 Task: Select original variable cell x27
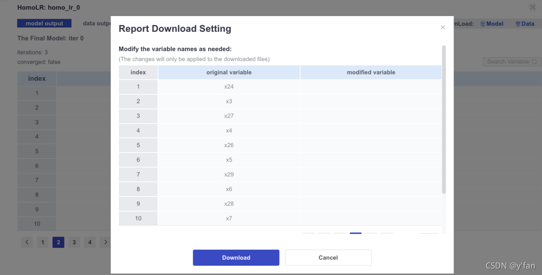pos(229,116)
